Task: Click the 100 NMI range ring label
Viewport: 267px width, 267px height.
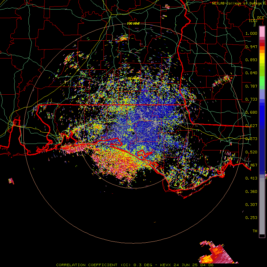Action: (133, 23)
